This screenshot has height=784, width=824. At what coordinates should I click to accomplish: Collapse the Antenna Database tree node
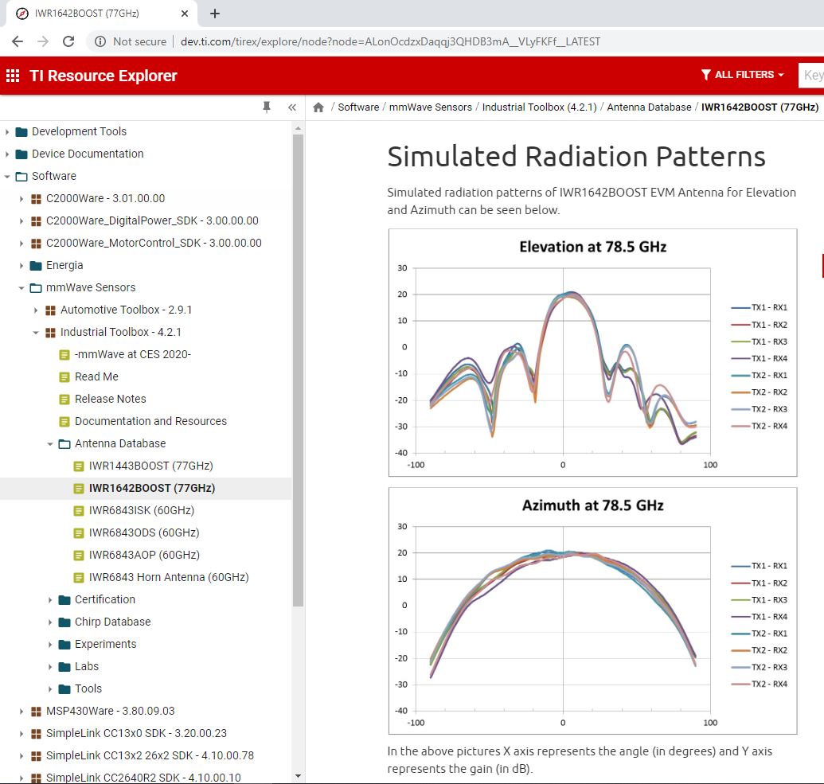pyautogui.click(x=49, y=444)
